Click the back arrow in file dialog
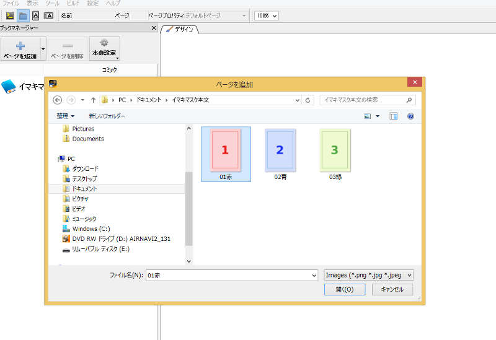The width and height of the screenshot is (496, 340). [x=57, y=100]
